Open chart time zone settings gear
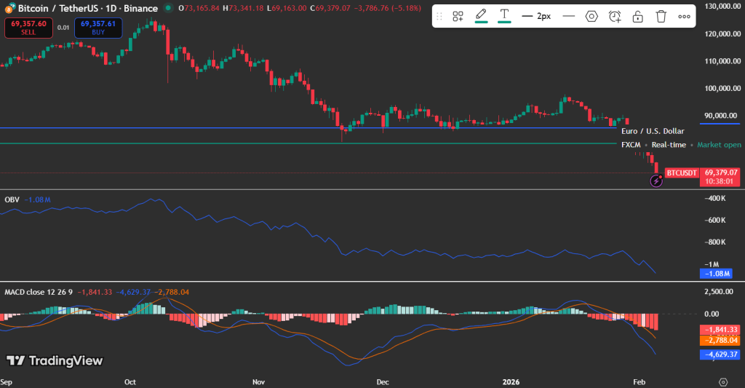 pos(723,382)
